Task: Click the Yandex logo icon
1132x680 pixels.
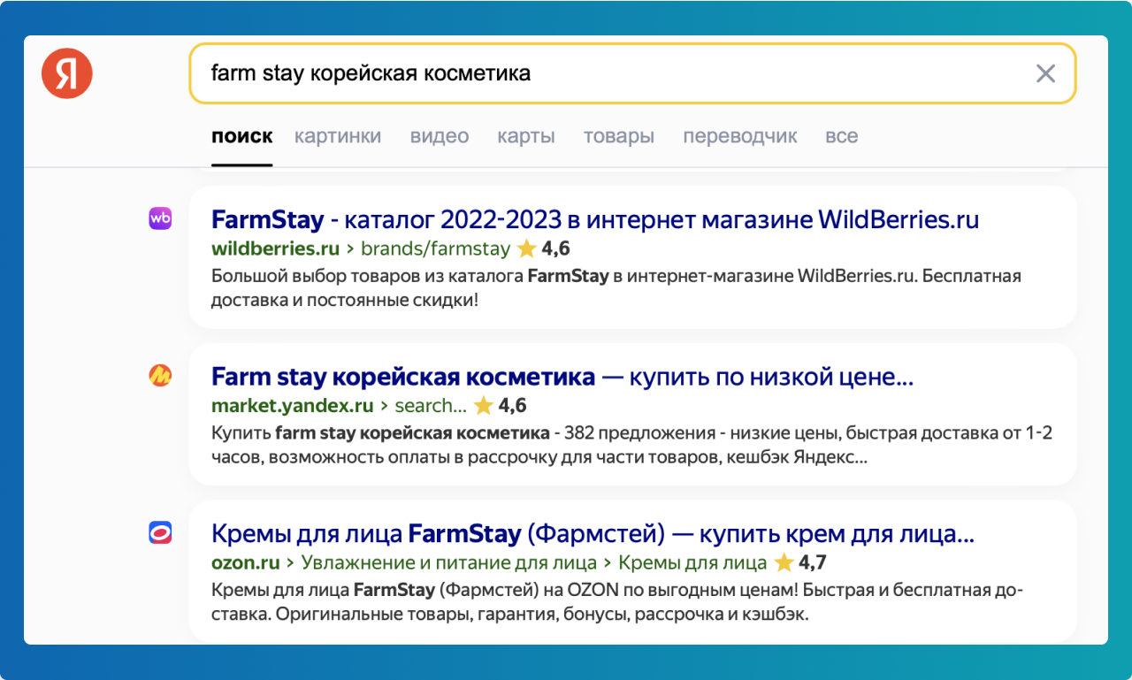Action: (66, 73)
